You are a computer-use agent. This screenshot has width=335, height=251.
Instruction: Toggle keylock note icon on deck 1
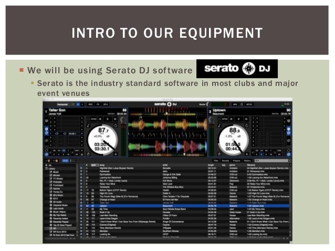(88, 126)
